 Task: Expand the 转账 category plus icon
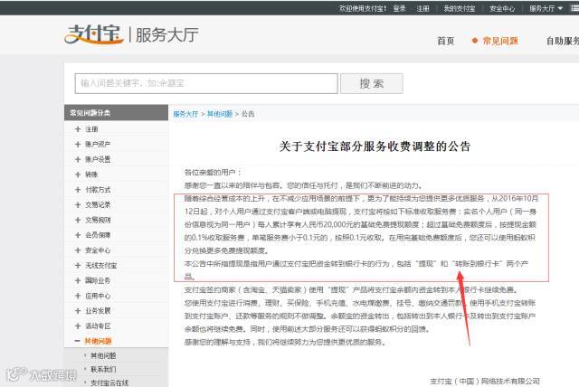click(78, 175)
